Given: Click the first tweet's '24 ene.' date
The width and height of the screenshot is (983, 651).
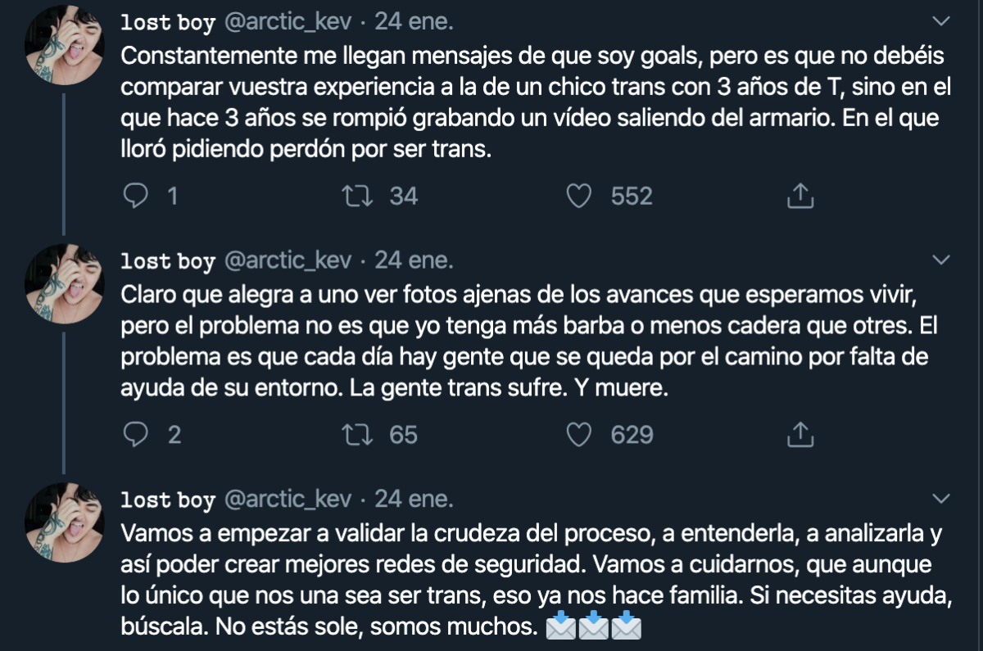Looking at the screenshot, I should 414,23.
